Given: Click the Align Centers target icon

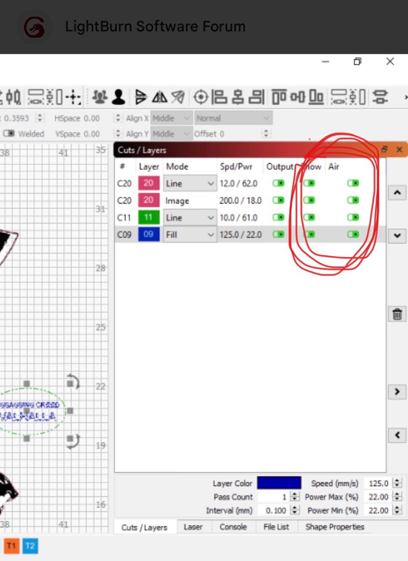Looking at the screenshot, I should [200, 97].
